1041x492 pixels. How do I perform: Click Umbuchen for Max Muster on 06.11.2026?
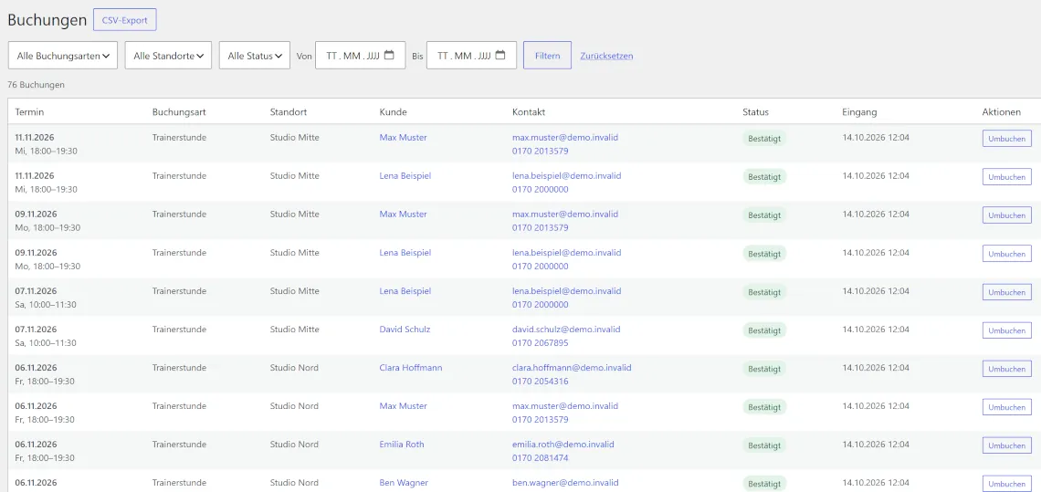point(1006,407)
